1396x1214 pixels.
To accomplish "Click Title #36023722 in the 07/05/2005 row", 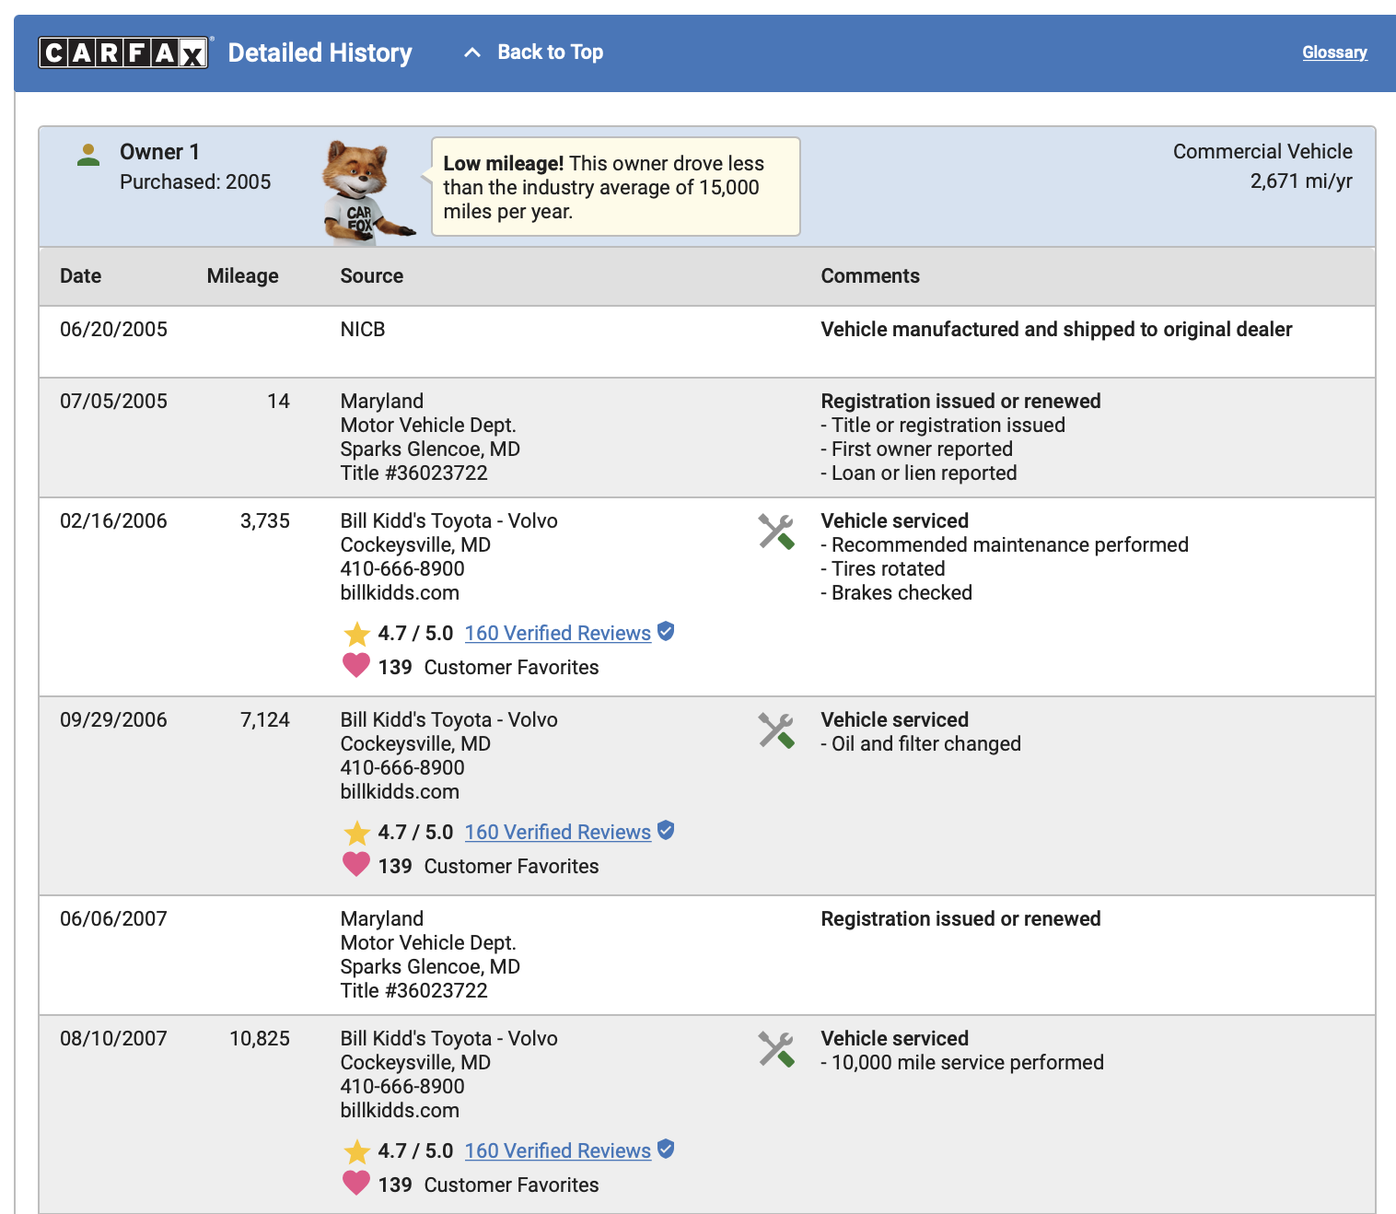I will click(x=414, y=473).
